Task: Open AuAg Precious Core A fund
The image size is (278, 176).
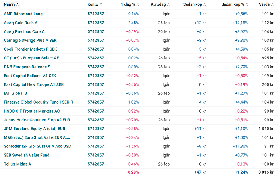Action: (x=24, y=31)
